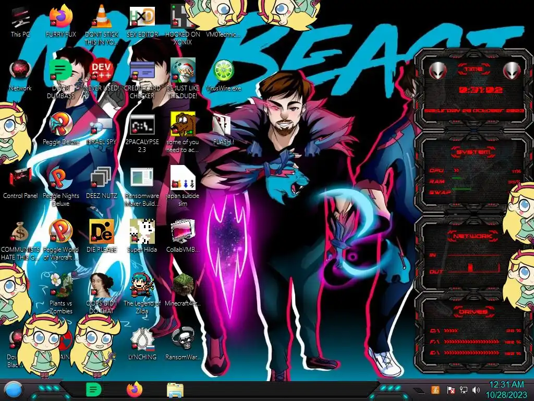
Task: Open File Explorer from the taskbar
Action: (175, 391)
